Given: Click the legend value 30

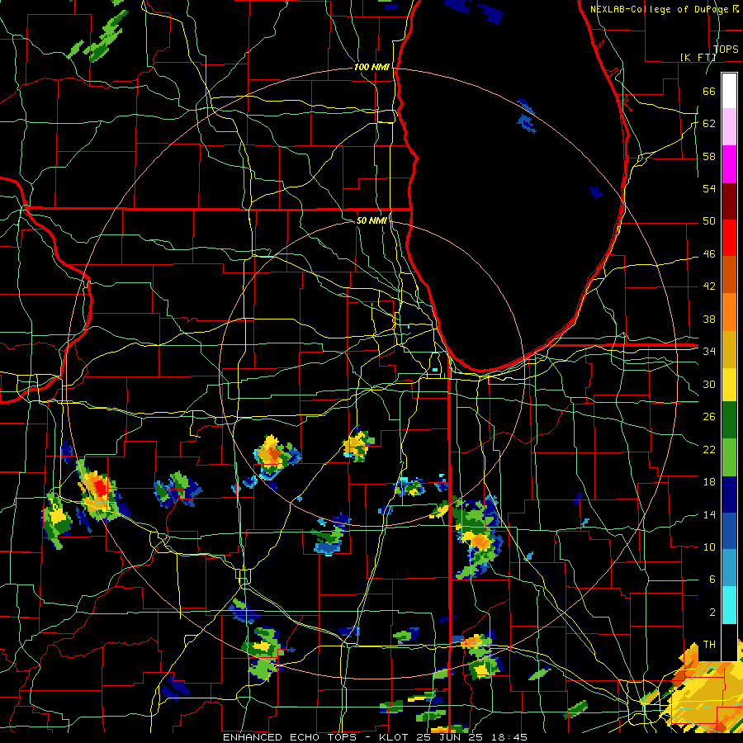Looking at the screenshot, I should pos(709,384).
